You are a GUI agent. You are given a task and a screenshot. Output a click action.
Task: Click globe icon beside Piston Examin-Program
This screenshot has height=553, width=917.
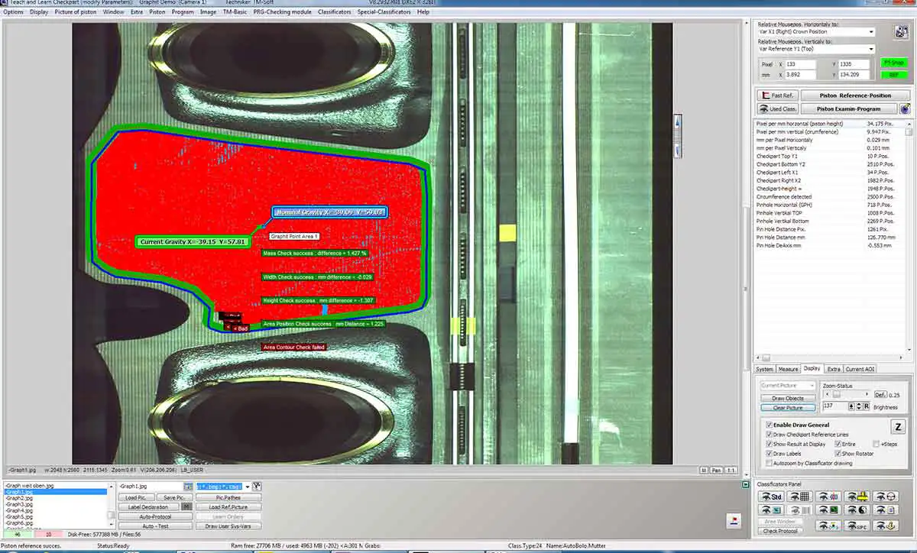coord(906,108)
